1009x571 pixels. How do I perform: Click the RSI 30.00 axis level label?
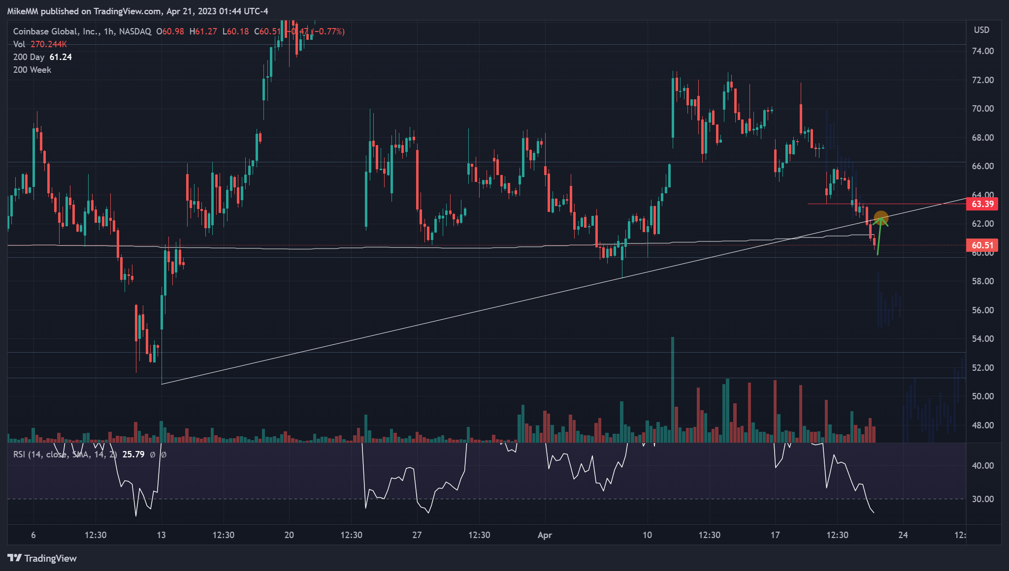click(x=982, y=499)
